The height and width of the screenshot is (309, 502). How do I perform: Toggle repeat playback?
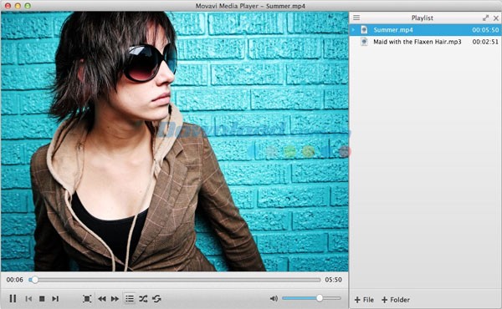(x=156, y=299)
